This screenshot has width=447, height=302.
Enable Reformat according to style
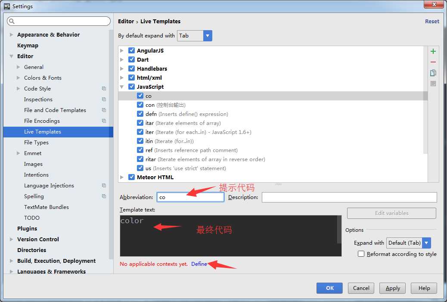tap(361, 254)
